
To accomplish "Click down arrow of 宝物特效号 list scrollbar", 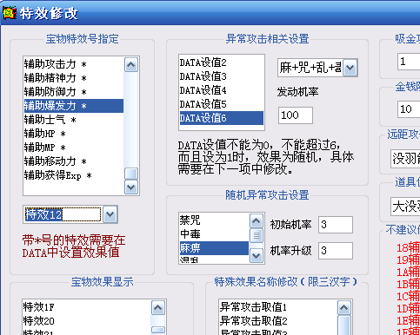I will tap(131, 187).
